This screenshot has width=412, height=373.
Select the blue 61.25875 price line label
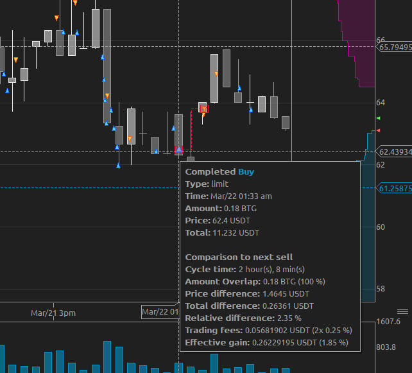click(395, 189)
